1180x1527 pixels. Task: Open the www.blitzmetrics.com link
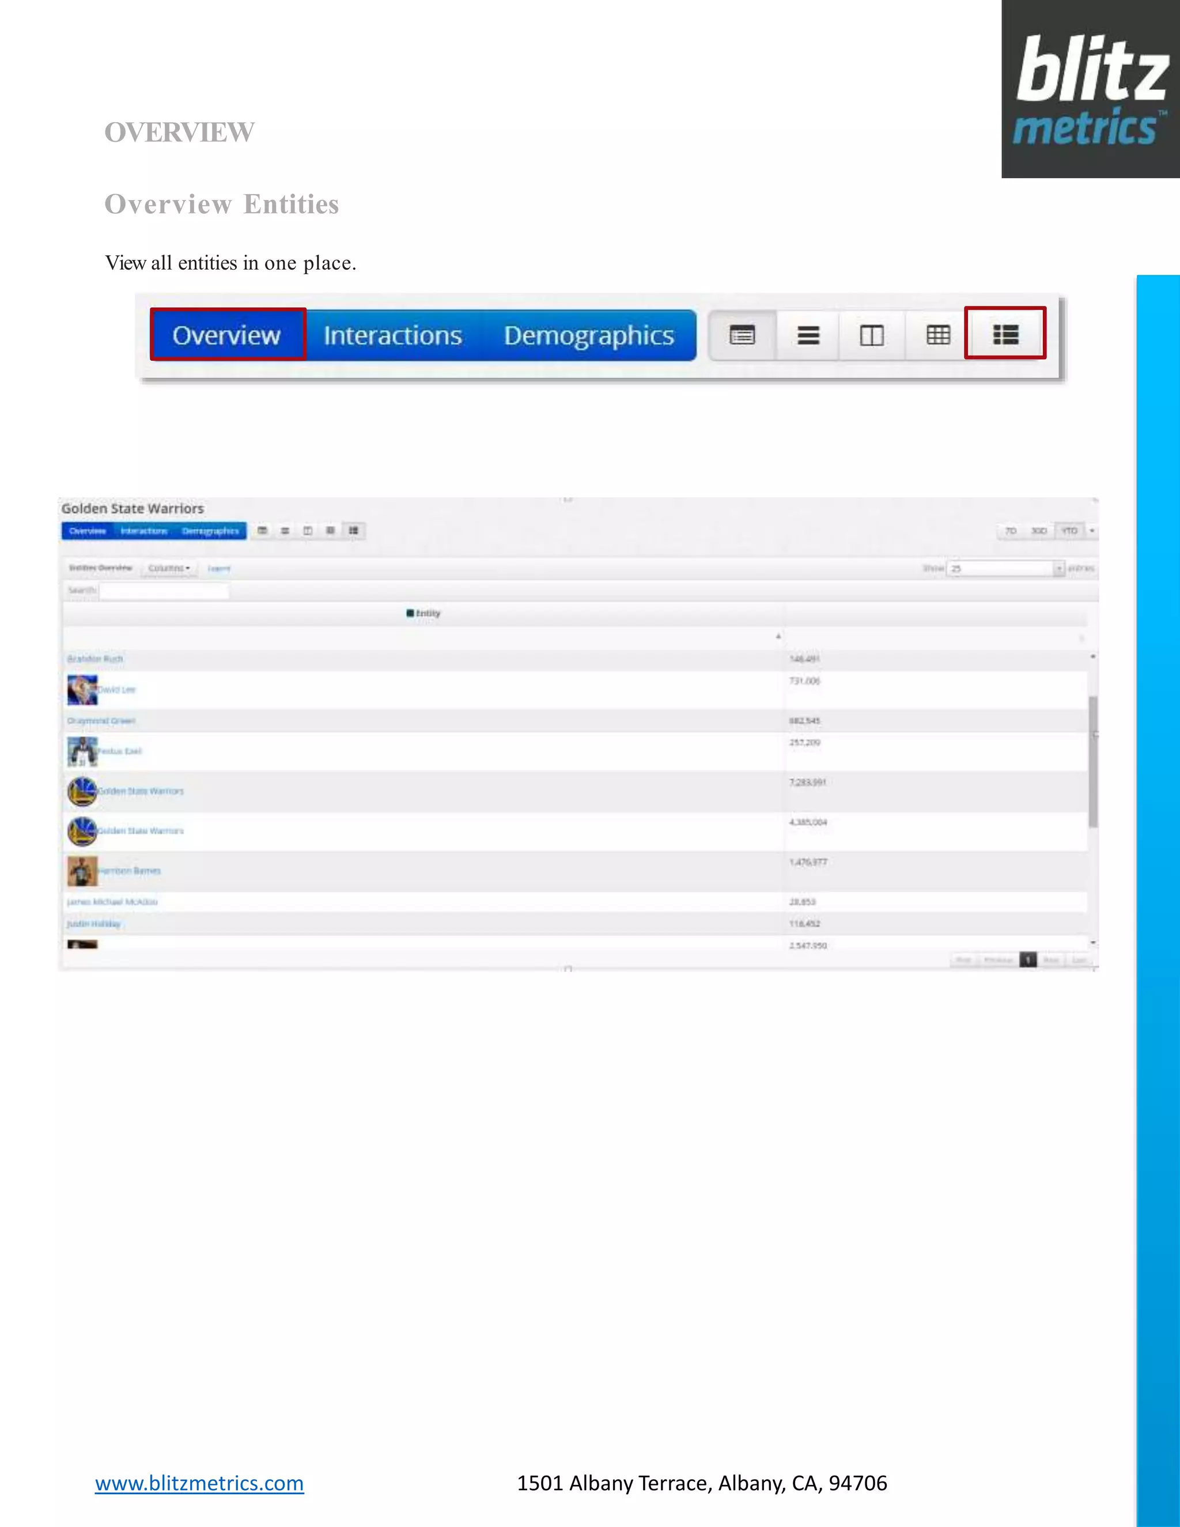click(199, 1483)
